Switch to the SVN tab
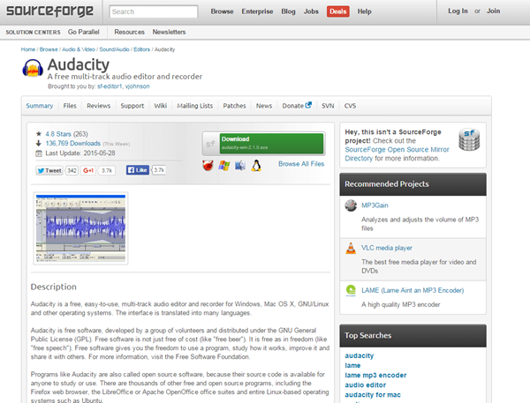This screenshot has height=403, width=530. pos(328,106)
